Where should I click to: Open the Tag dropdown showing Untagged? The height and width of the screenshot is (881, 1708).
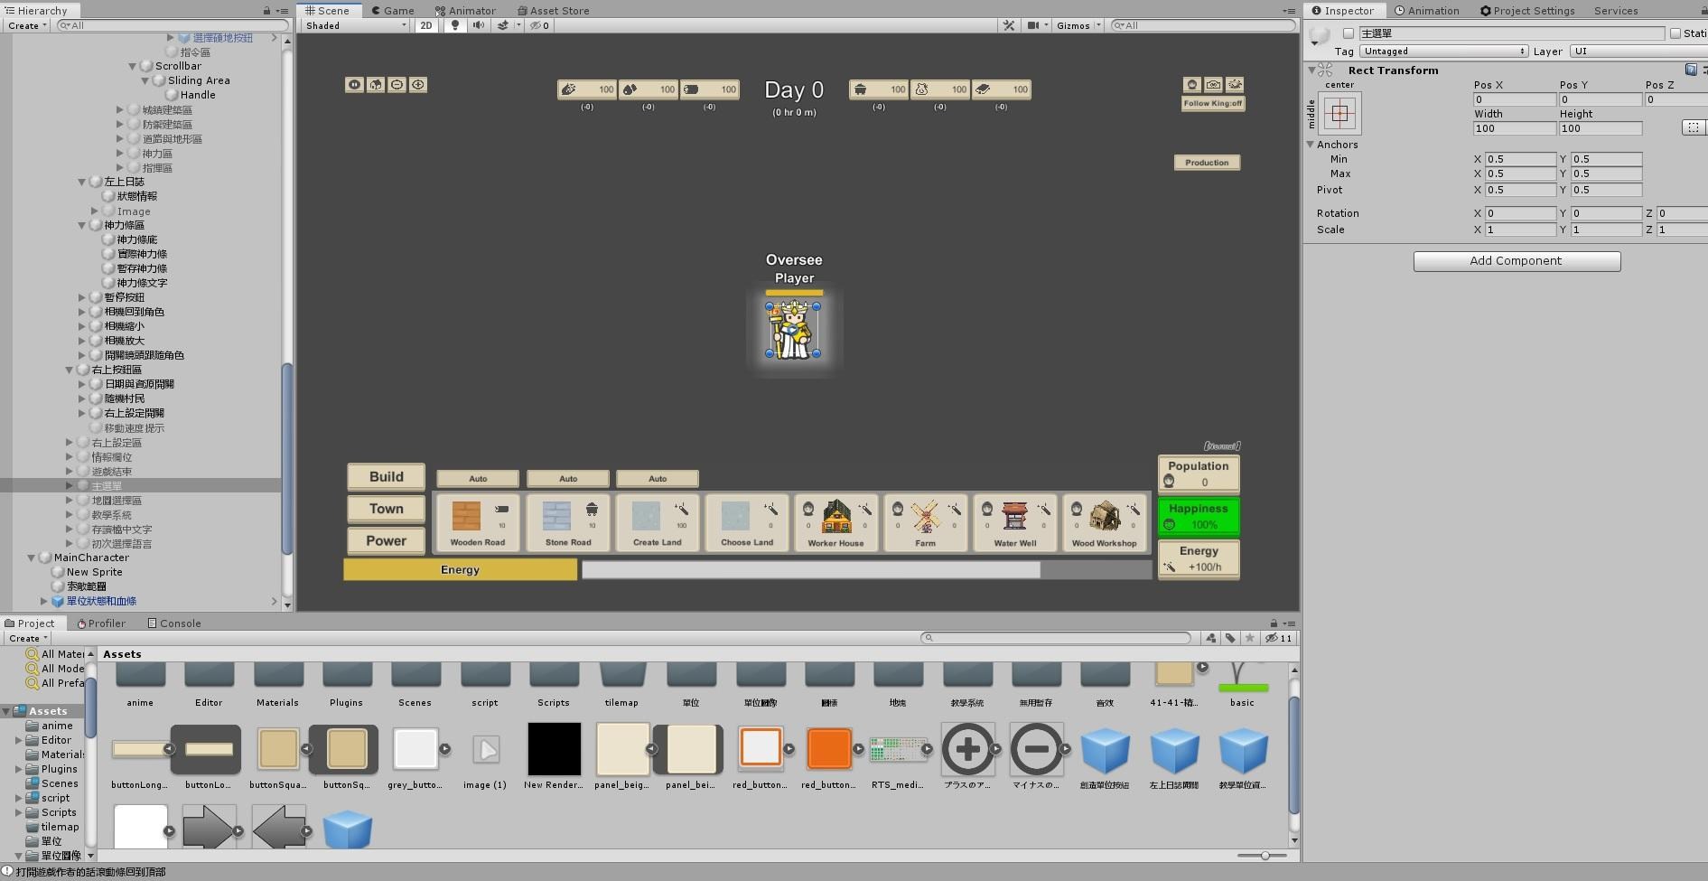1444,52
